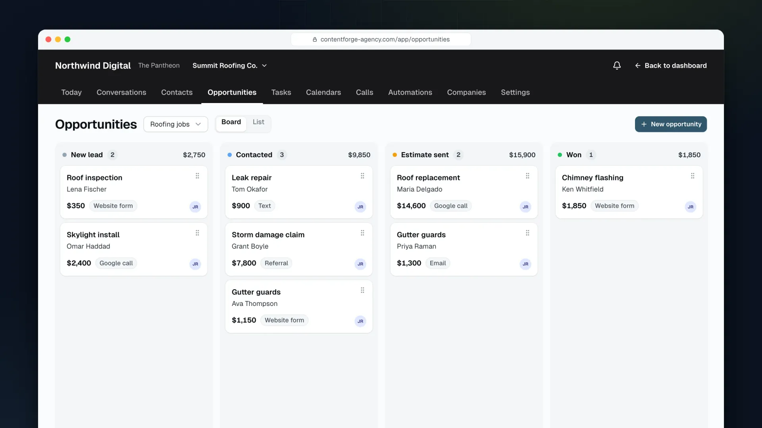Viewport: 762px width, 428px height.
Task: Click the Referral tag on Storm damage claim
Action: 276,263
